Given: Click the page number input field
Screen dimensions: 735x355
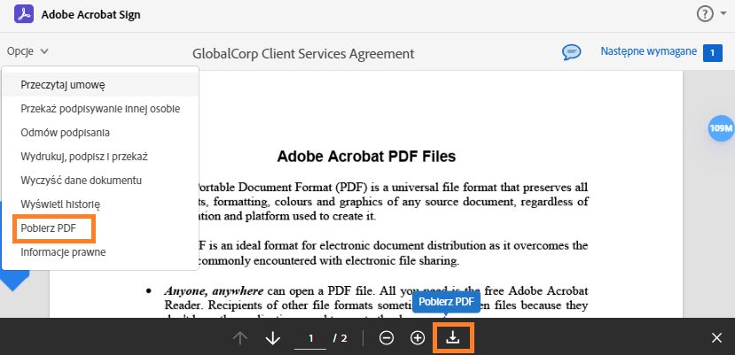Looking at the screenshot, I should coord(310,338).
